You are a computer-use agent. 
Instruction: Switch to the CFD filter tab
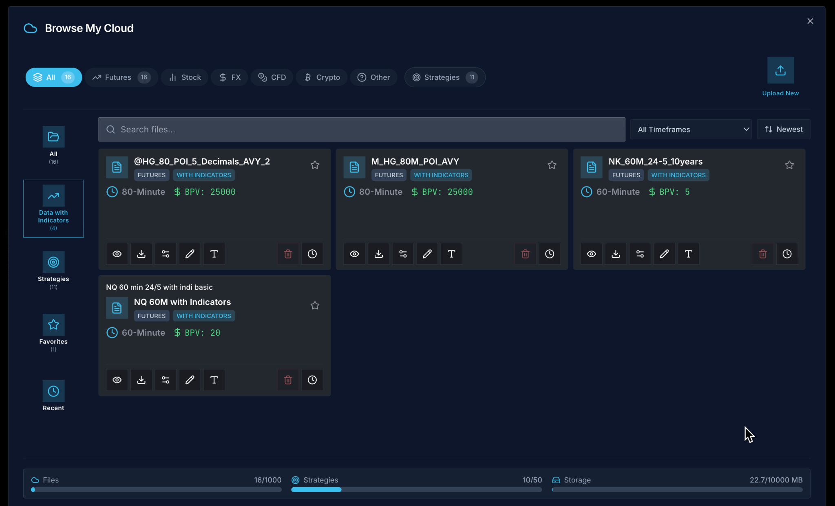point(272,77)
